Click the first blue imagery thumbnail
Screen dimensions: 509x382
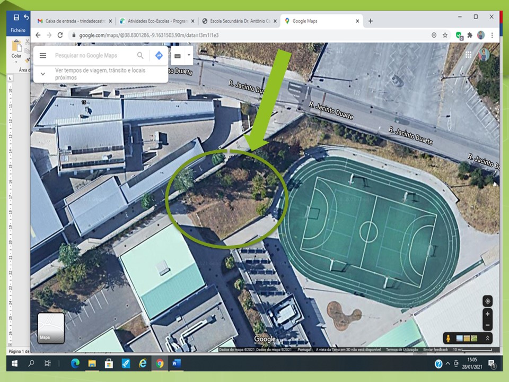point(459,338)
